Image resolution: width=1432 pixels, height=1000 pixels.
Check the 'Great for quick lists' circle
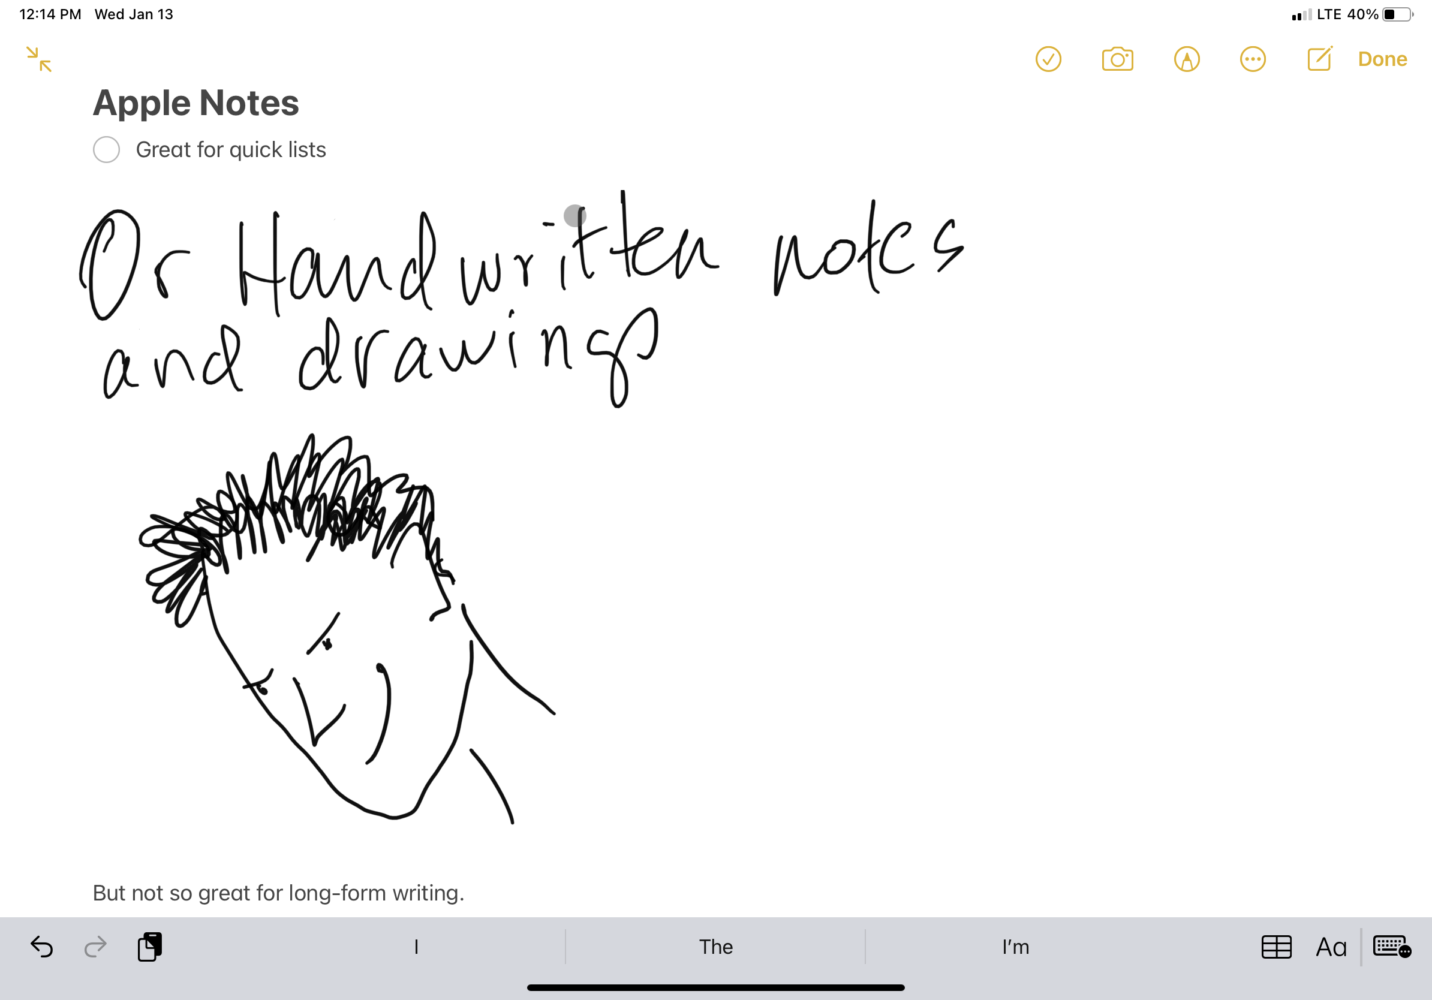click(x=106, y=150)
